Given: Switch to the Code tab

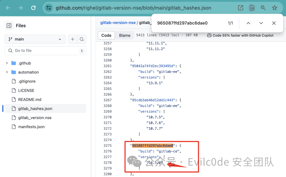Looking at the screenshot, I should [106, 35].
